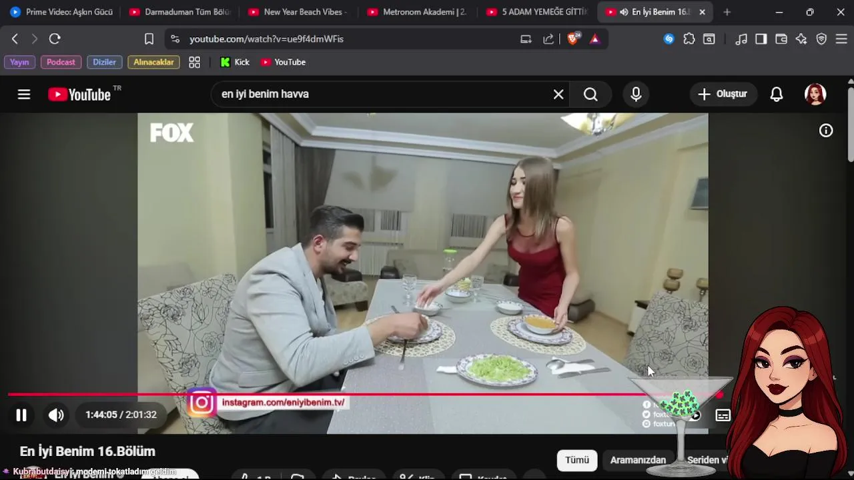Open the extensions puzzle menu
854x480 pixels.
click(689, 39)
